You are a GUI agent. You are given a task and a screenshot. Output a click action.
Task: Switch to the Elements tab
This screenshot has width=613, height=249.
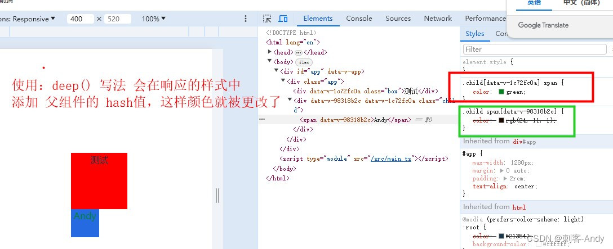[x=318, y=19]
